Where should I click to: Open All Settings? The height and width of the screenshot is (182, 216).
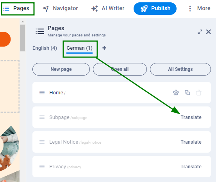coord(180,69)
